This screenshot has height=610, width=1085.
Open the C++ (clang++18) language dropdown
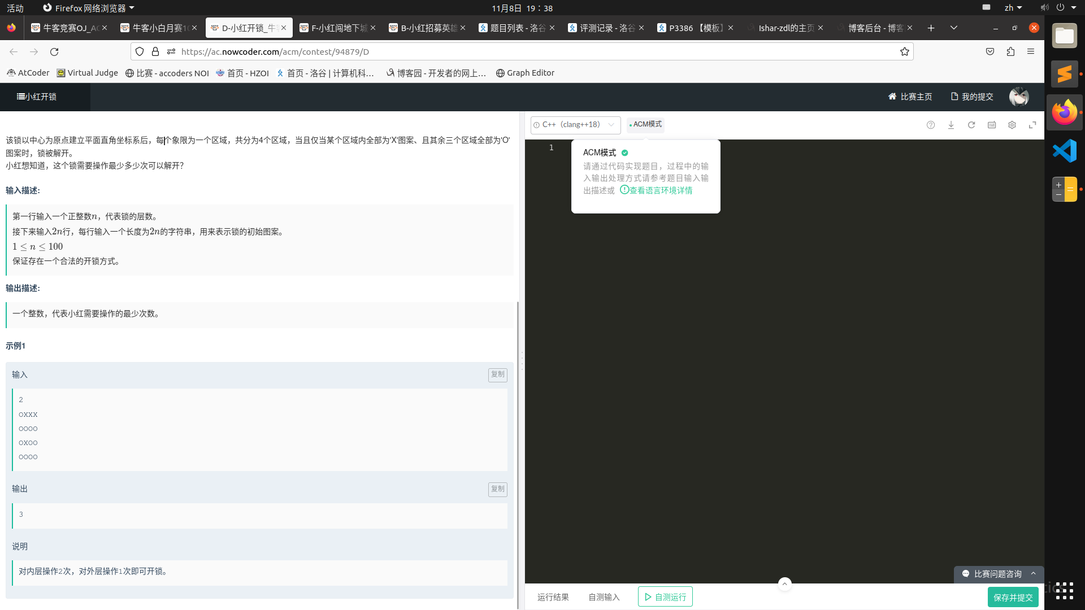tap(575, 125)
